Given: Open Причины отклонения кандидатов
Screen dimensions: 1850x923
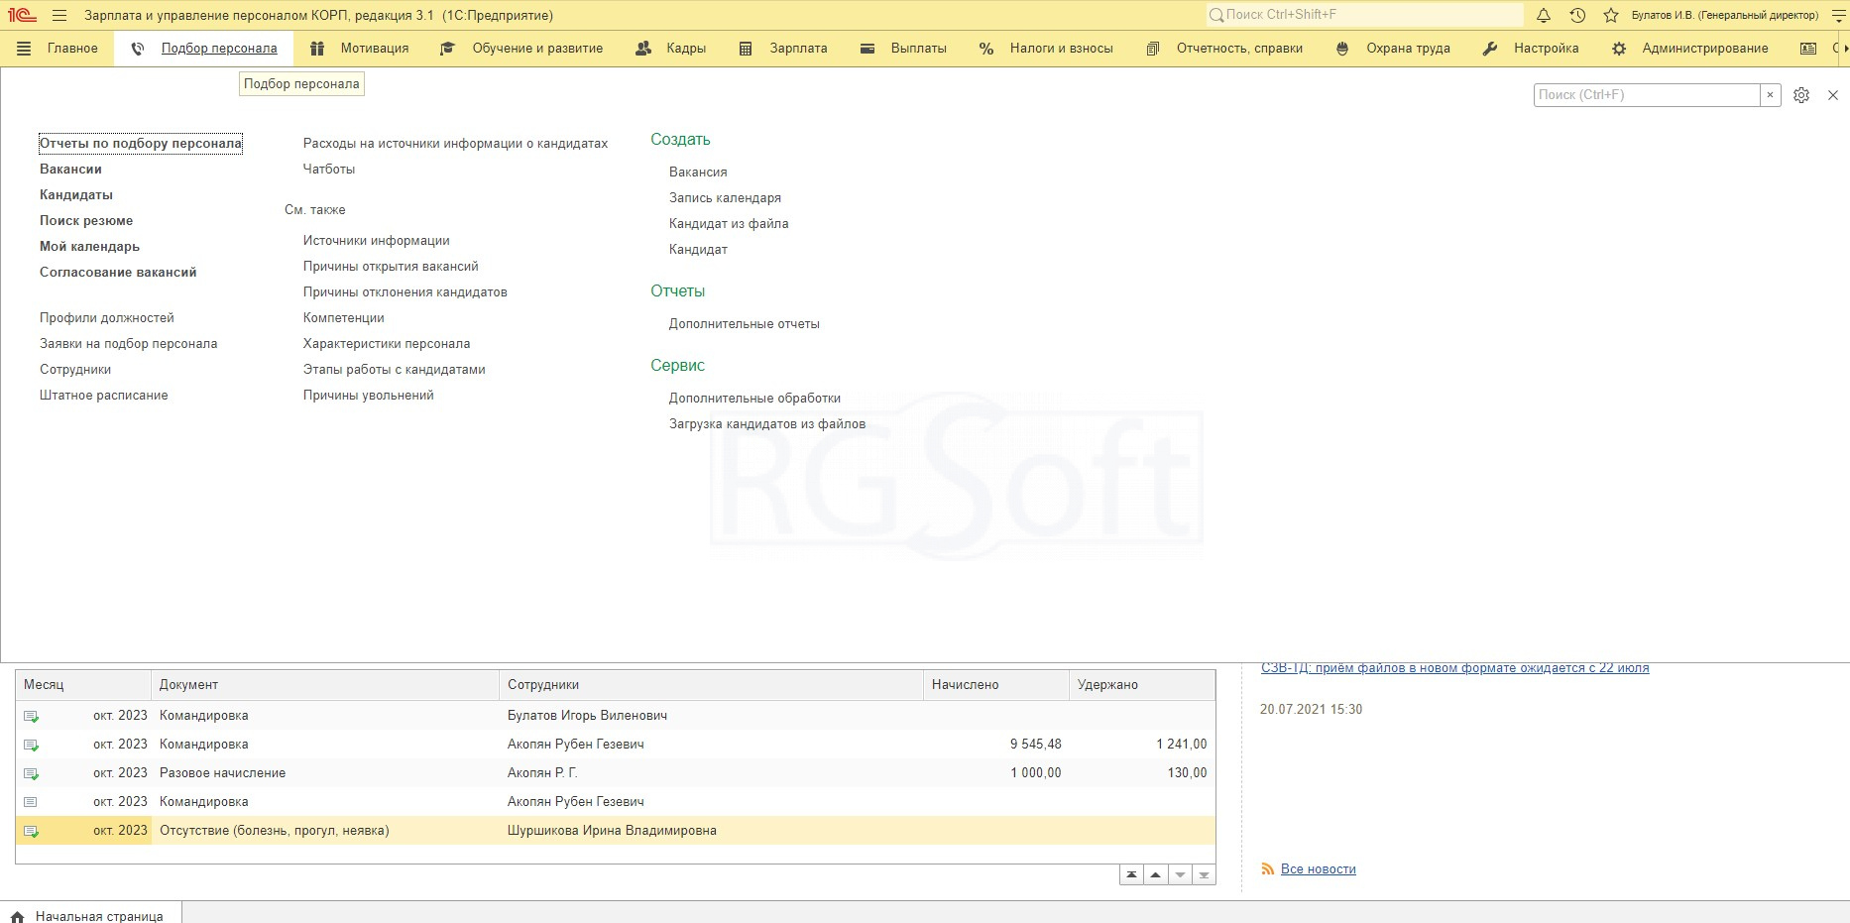Looking at the screenshot, I should click(x=405, y=292).
